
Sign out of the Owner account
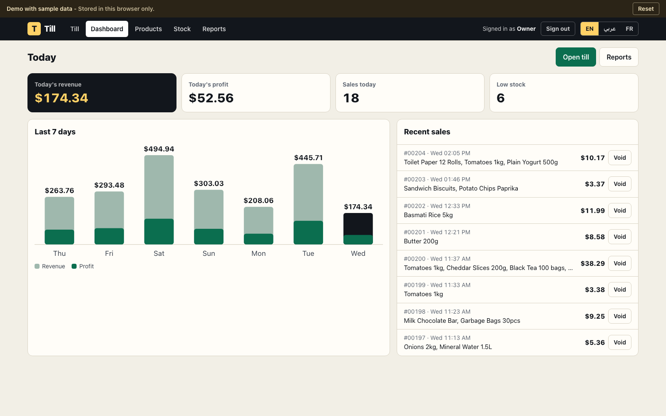click(558, 29)
